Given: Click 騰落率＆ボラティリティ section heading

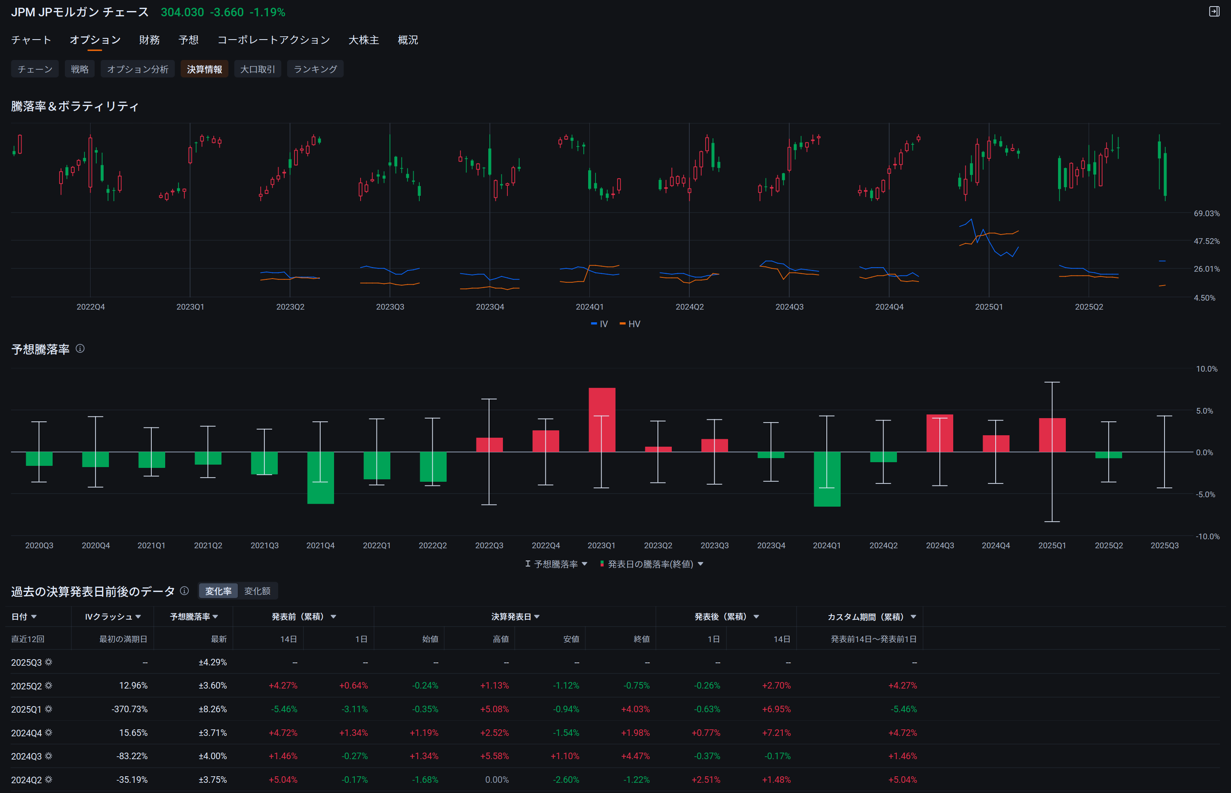Looking at the screenshot, I should pyautogui.click(x=75, y=106).
